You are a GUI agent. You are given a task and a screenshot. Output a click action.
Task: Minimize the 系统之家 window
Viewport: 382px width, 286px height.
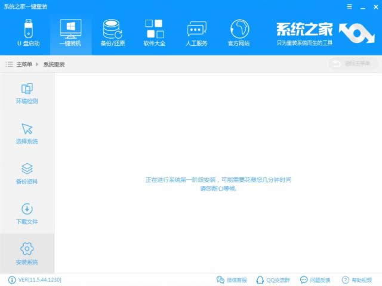coord(363,7)
